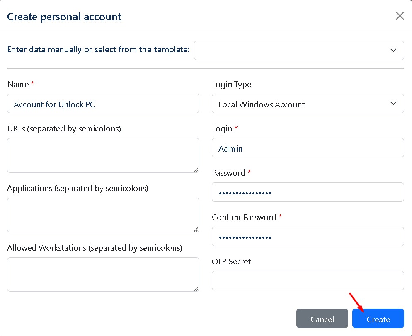Click the Allowed Workstations resize handle
412x336 pixels.
(x=196, y=289)
